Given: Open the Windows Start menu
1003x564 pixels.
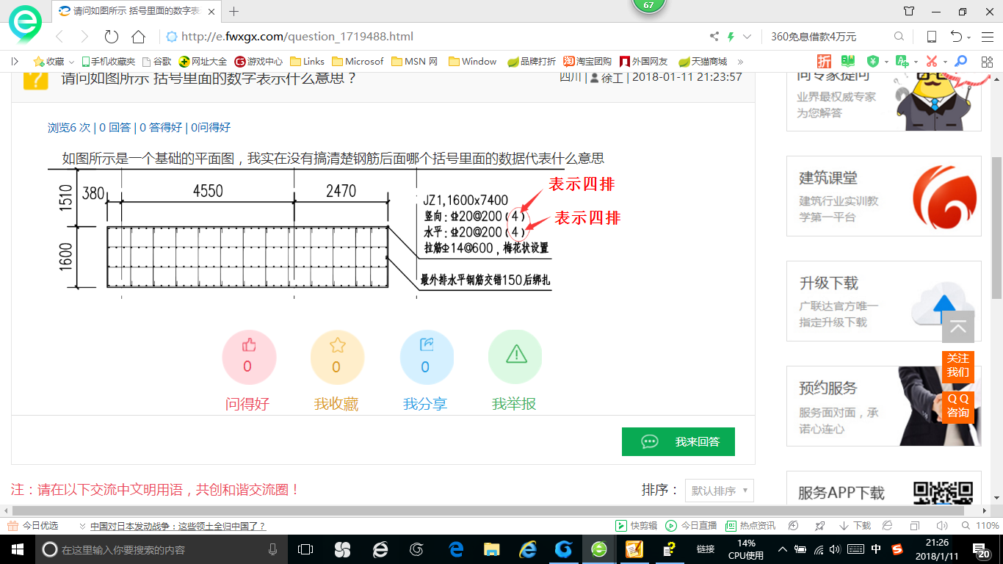Looking at the screenshot, I should 17,549.
